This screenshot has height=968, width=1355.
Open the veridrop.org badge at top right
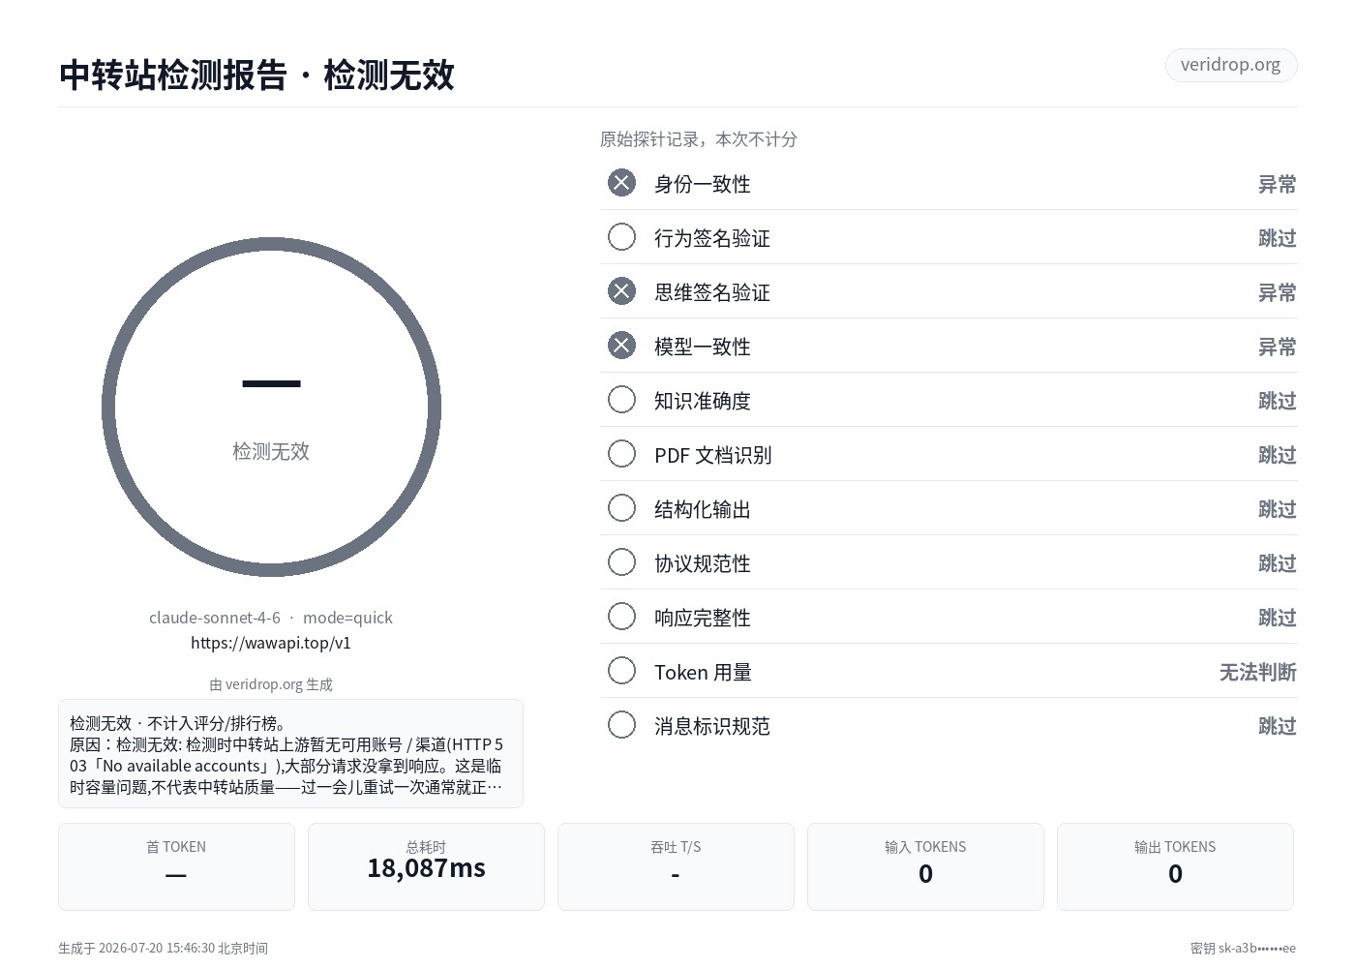(1230, 65)
